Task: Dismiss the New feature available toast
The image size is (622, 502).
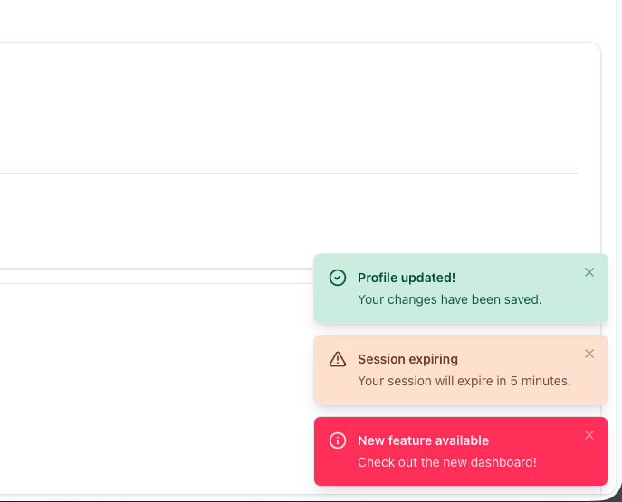Action: [x=589, y=435]
